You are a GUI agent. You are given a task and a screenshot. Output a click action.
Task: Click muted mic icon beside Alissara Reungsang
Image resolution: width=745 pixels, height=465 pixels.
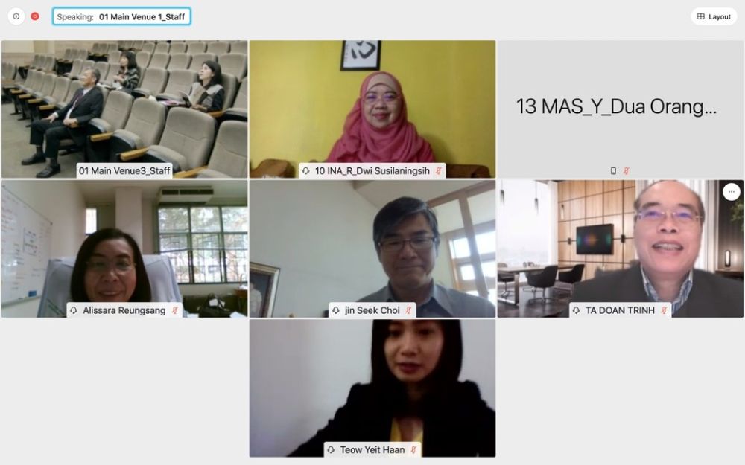point(175,310)
